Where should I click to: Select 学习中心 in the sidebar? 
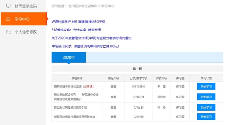pyautogui.click(x=24, y=19)
